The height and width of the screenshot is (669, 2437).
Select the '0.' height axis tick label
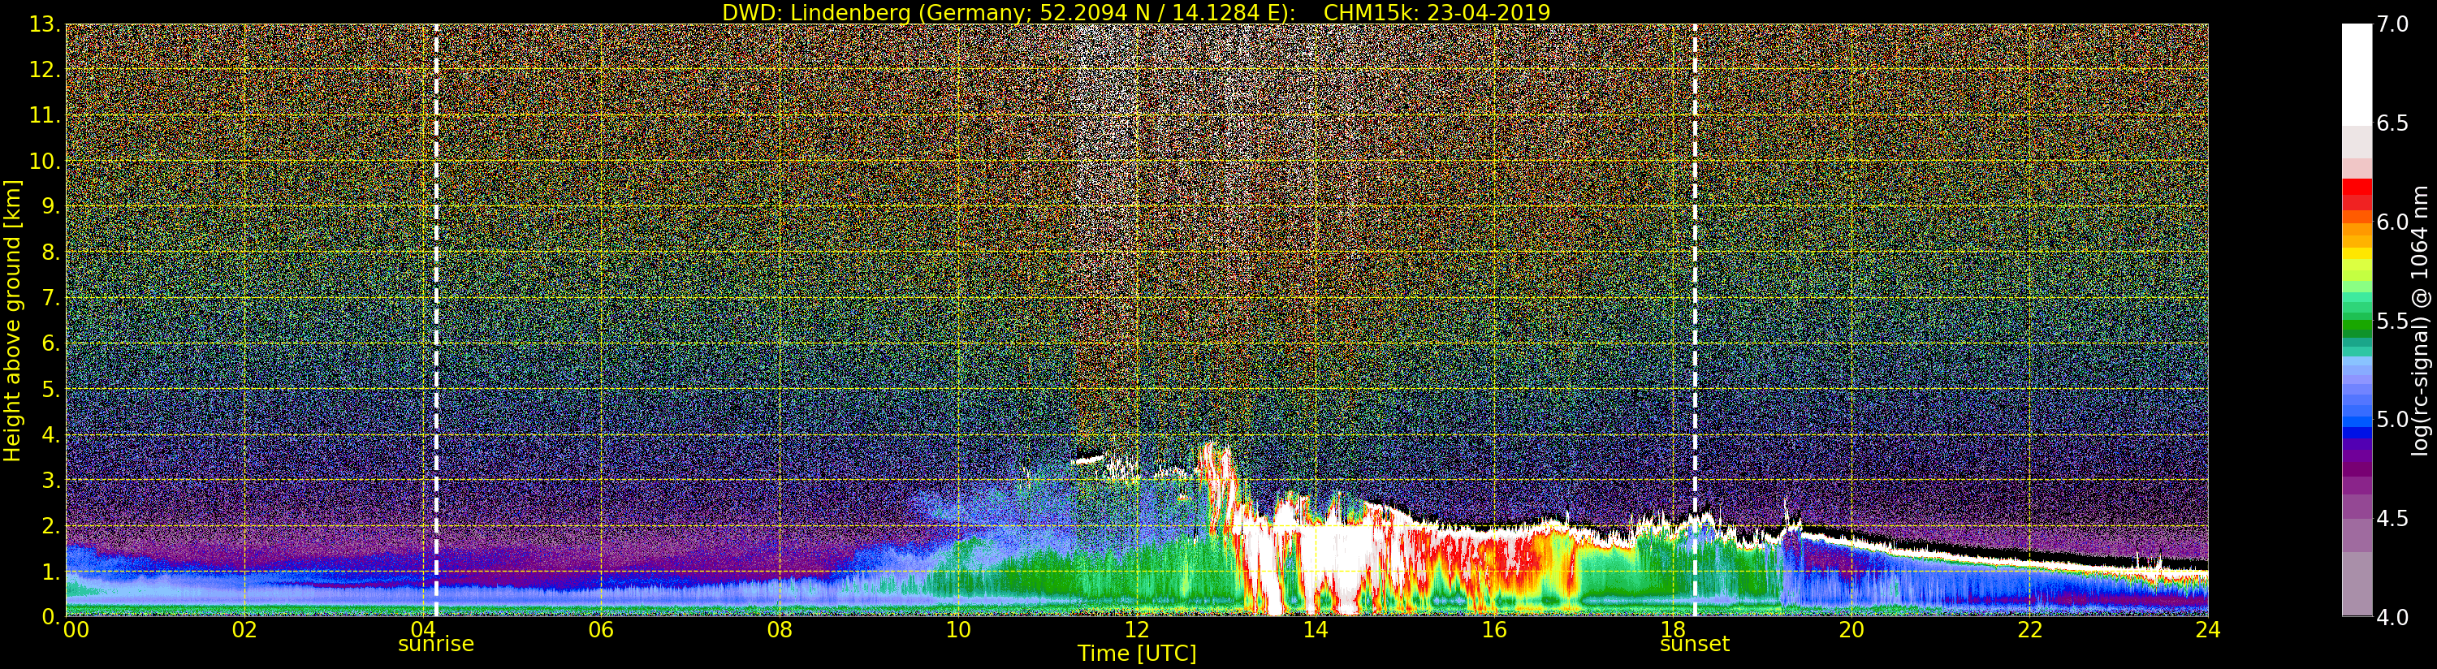tap(51, 616)
